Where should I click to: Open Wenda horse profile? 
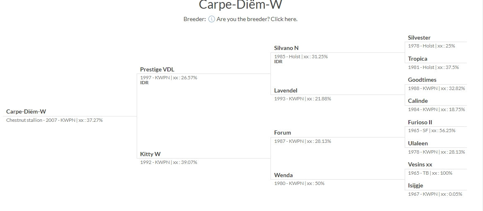click(283, 175)
